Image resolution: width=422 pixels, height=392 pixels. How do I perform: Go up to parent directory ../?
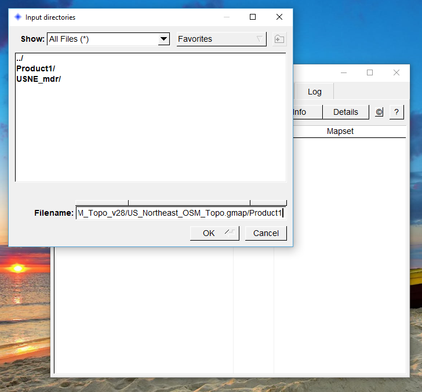[20, 58]
